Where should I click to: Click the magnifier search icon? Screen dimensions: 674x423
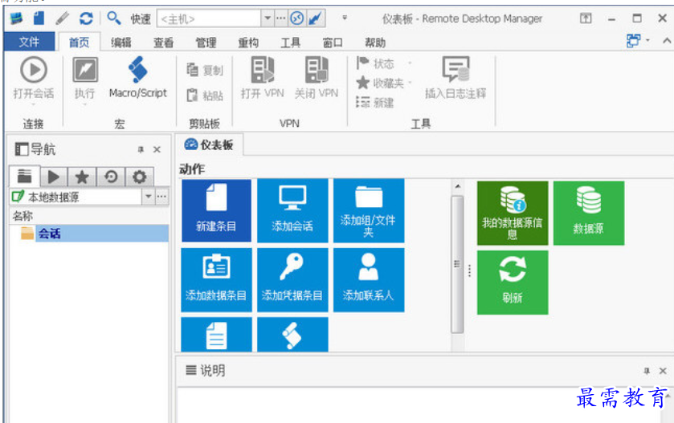tap(114, 18)
